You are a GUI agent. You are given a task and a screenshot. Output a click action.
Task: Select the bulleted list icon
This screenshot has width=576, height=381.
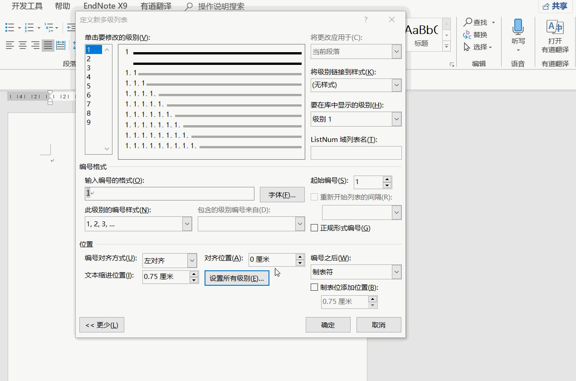tap(9, 27)
